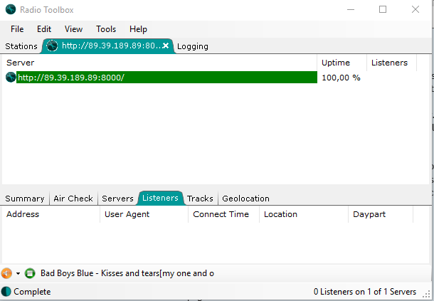This screenshot has width=434, height=301.
Task: Open the Edit menu
Action: click(44, 29)
